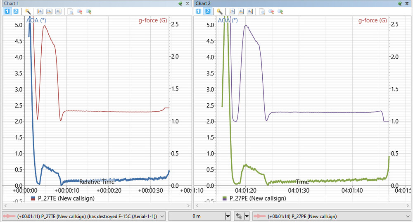
Task: Click the zoom in magnifier in Chart 2
Action: (280, 11)
